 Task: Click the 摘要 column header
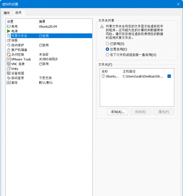(65, 21)
